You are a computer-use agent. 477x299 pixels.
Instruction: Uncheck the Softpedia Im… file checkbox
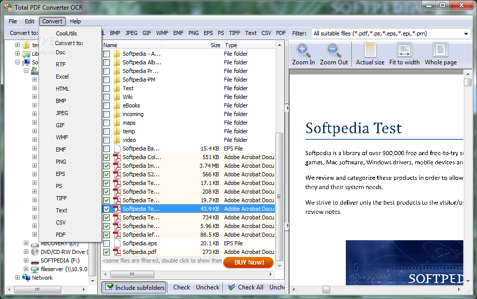[x=106, y=166]
